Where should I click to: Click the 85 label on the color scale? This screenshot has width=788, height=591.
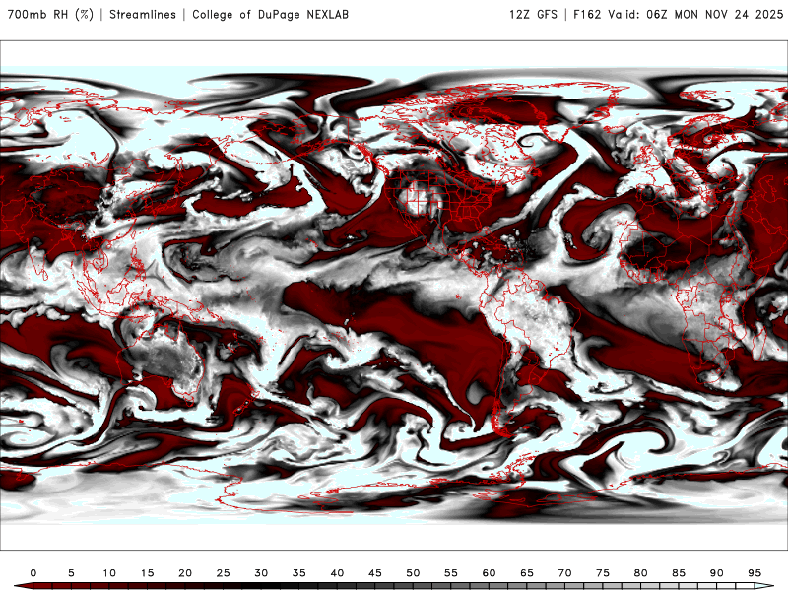pos(679,573)
